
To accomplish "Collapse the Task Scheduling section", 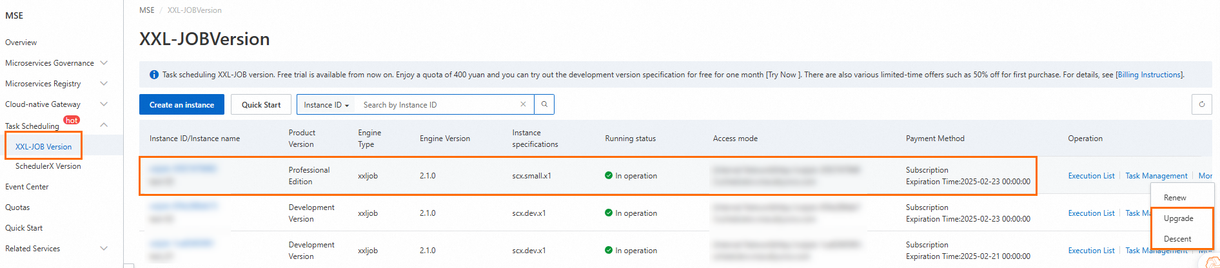I will (104, 125).
